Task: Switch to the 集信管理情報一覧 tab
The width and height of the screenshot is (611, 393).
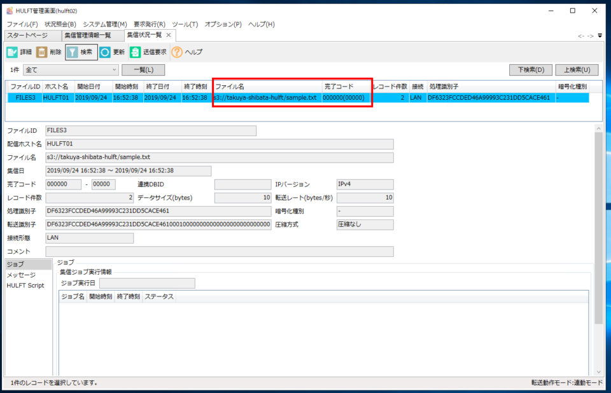Action: point(93,36)
